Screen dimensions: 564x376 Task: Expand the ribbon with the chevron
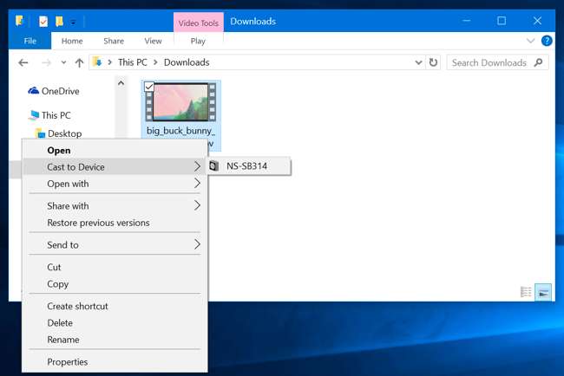531,41
